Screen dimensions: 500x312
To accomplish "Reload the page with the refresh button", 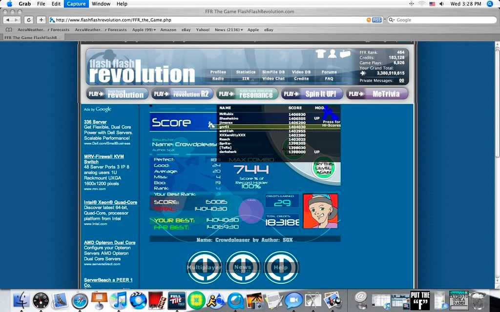I will pos(29,20).
